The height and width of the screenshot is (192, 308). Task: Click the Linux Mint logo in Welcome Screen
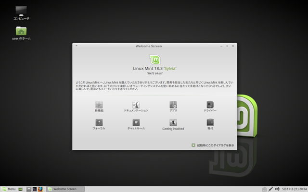(x=155, y=60)
